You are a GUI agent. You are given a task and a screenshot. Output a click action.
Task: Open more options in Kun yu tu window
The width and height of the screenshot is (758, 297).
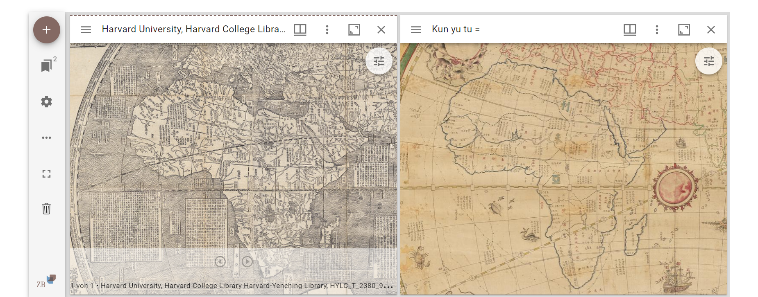pyautogui.click(x=657, y=29)
